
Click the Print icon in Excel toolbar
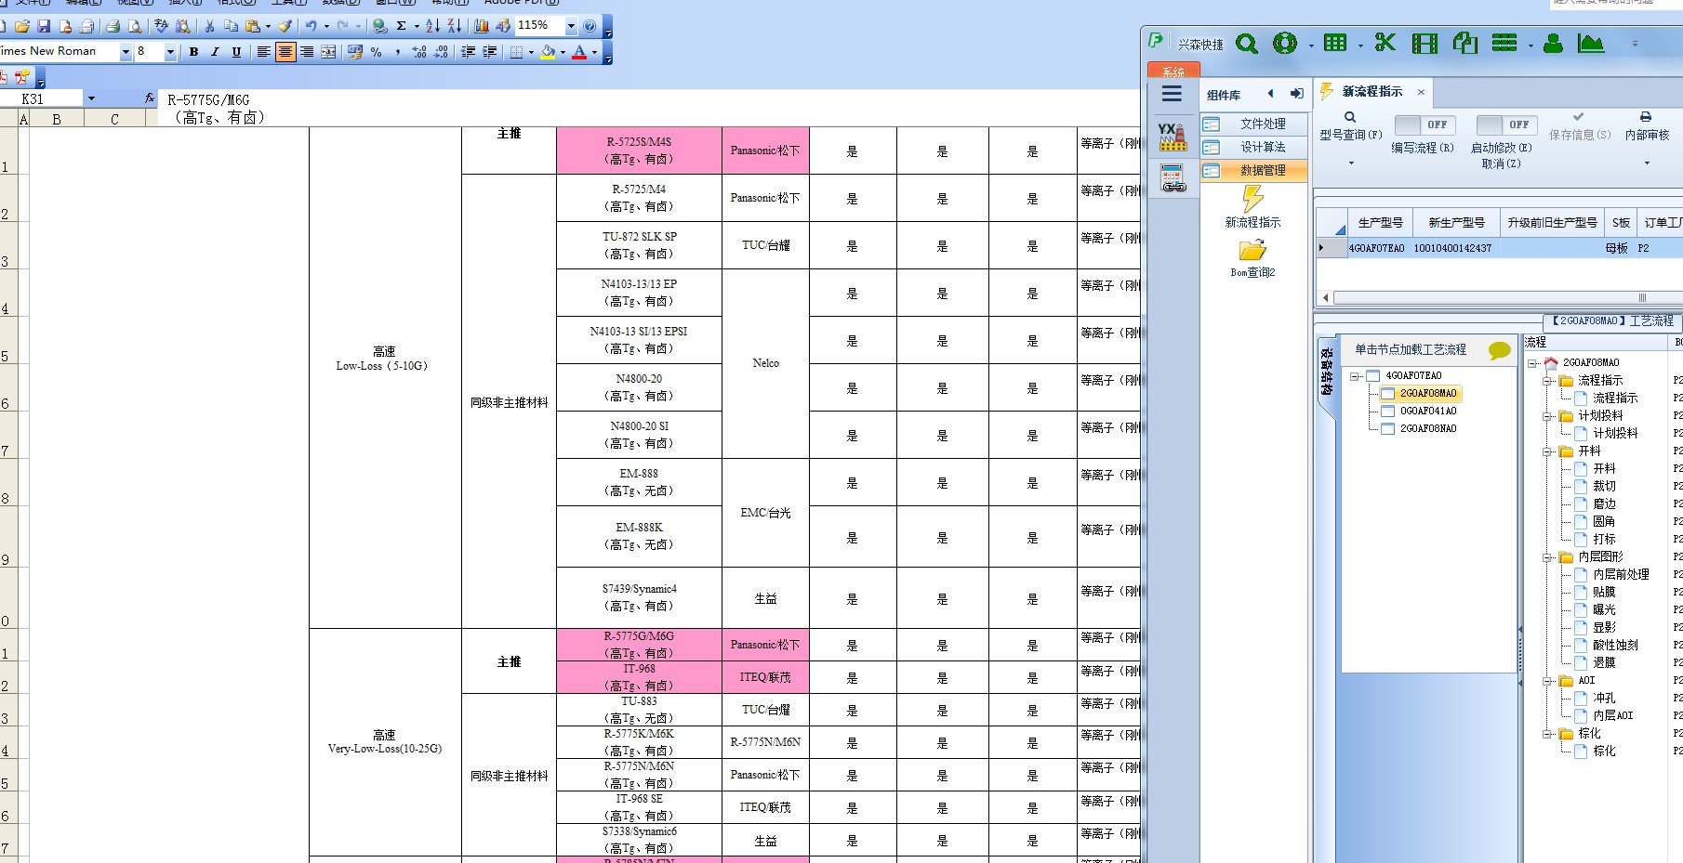coord(113,26)
